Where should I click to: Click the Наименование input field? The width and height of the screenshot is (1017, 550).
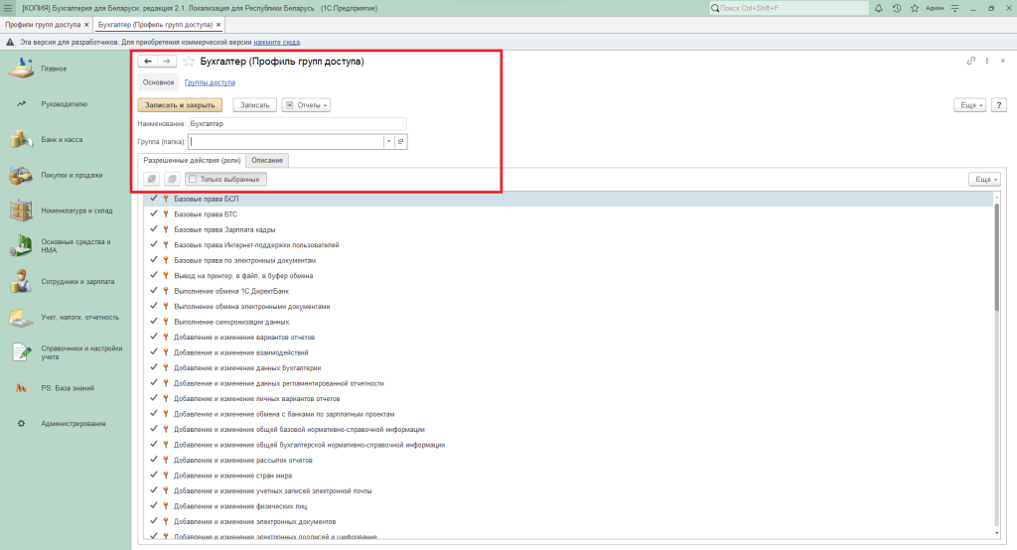(296, 124)
